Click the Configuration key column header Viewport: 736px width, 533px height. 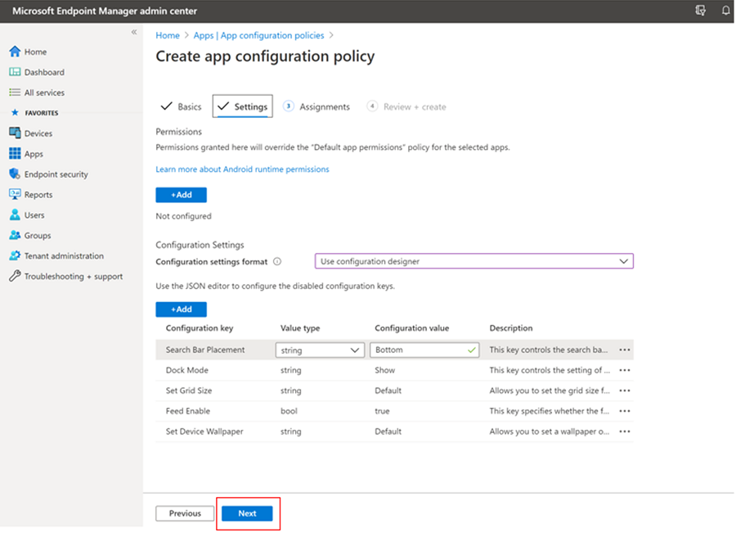(x=200, y=328)
